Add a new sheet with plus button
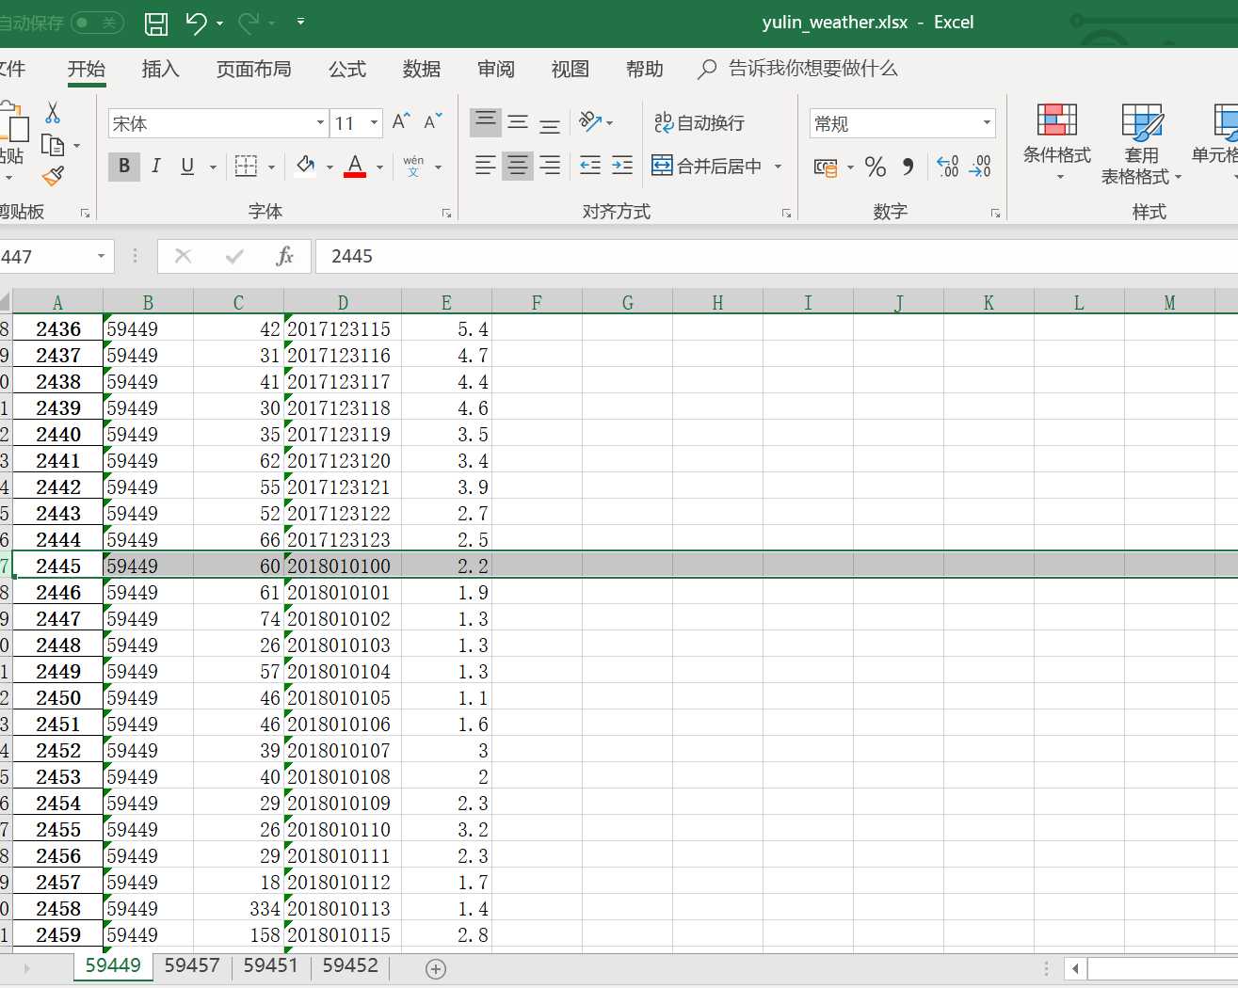The image size is (1238, 988). [x=435, y=968]
